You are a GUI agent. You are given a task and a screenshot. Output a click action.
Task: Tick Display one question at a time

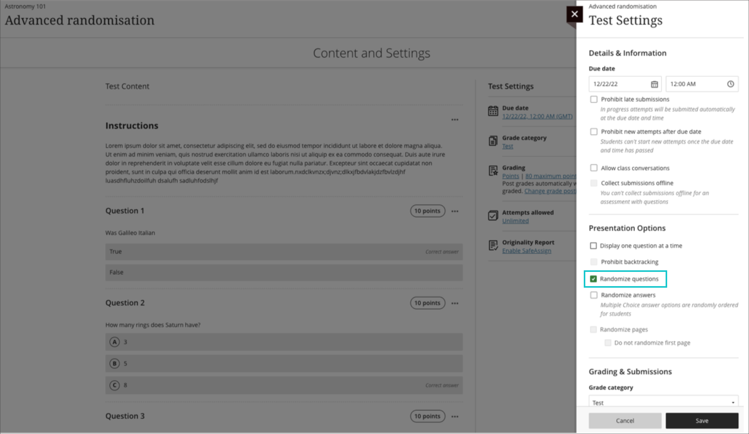(593, 246)
